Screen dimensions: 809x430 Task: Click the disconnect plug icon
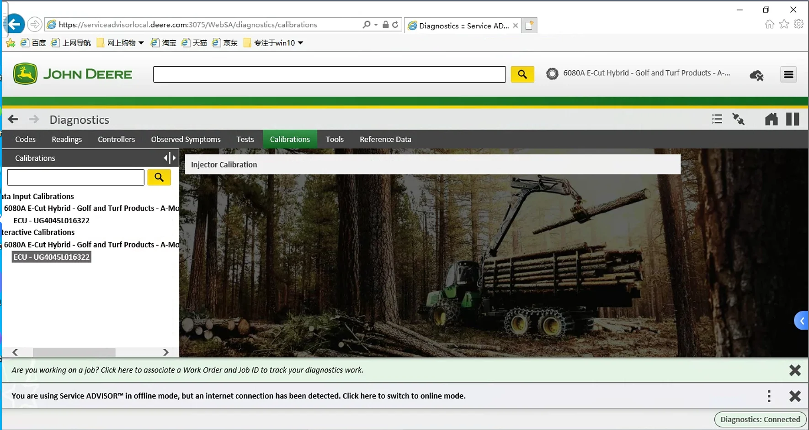point(738,120)
